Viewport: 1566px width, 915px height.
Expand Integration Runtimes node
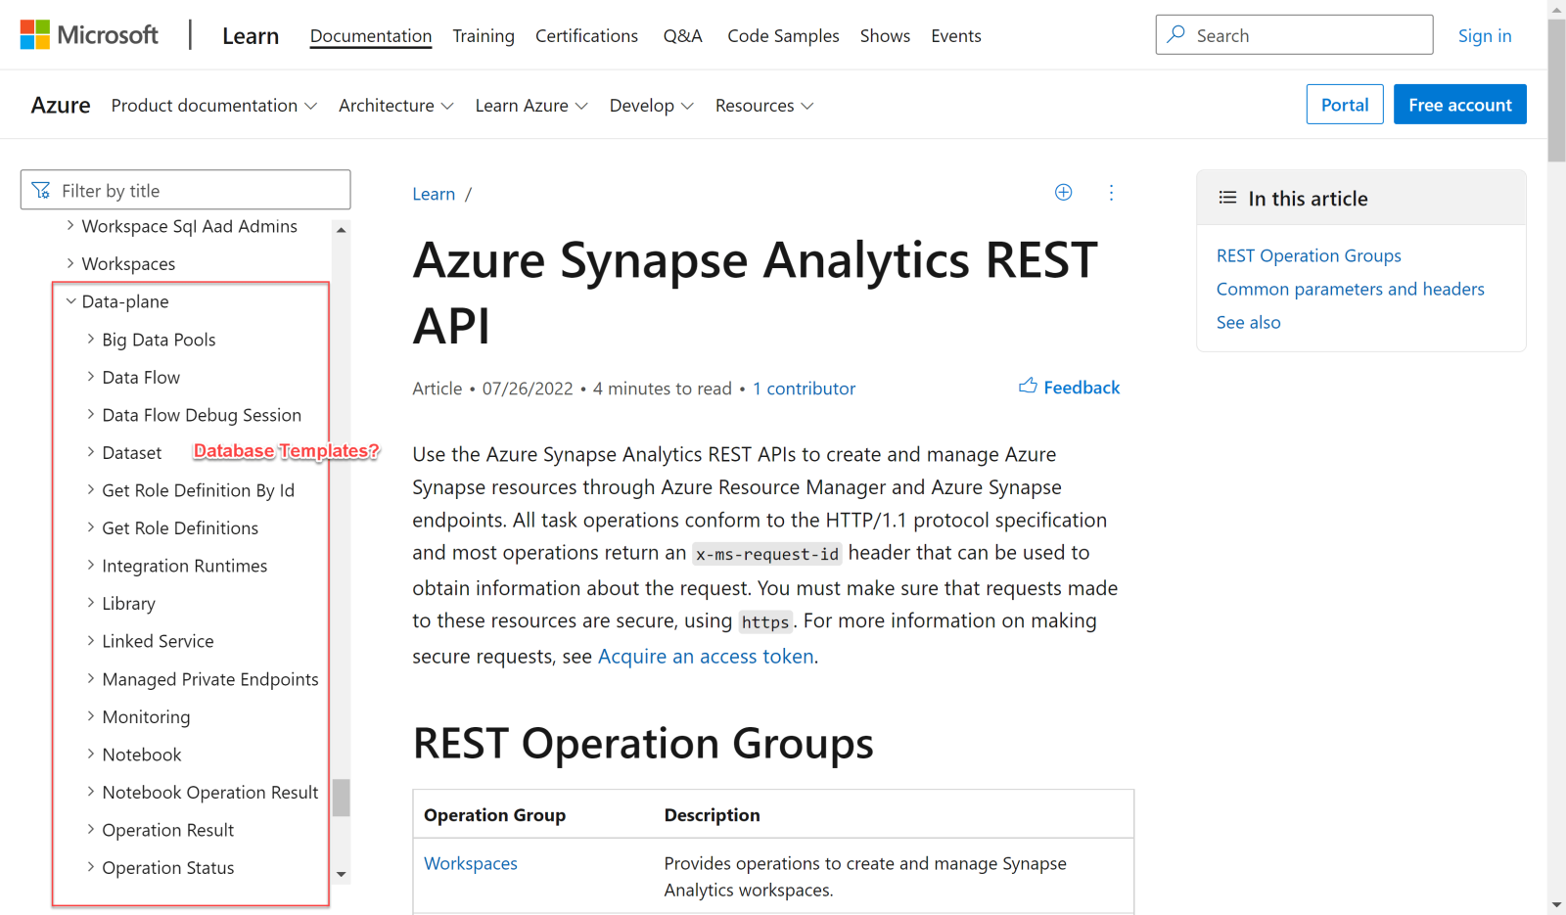coord(90,566)
